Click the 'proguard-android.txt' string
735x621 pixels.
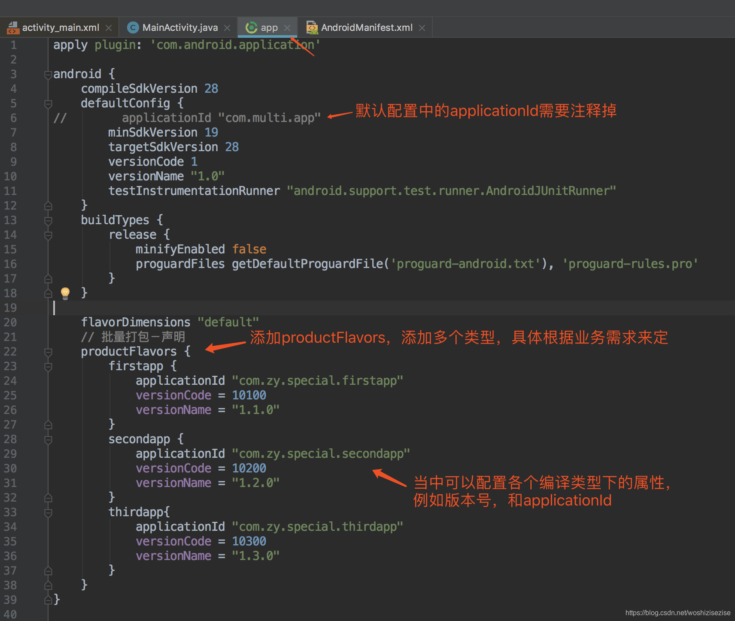(465, 264)
